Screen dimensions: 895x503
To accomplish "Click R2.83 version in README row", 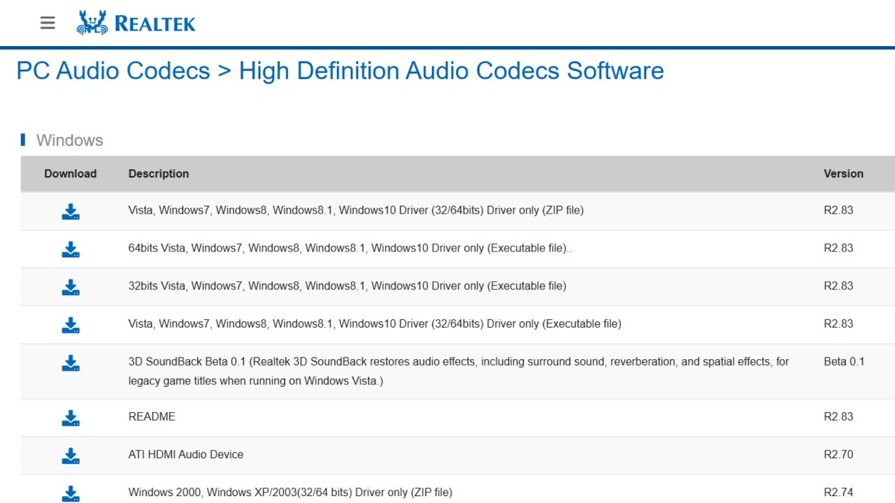I will click(838, 416).
